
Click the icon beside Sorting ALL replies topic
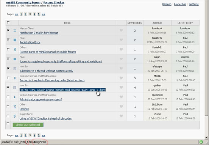[15, 78]
